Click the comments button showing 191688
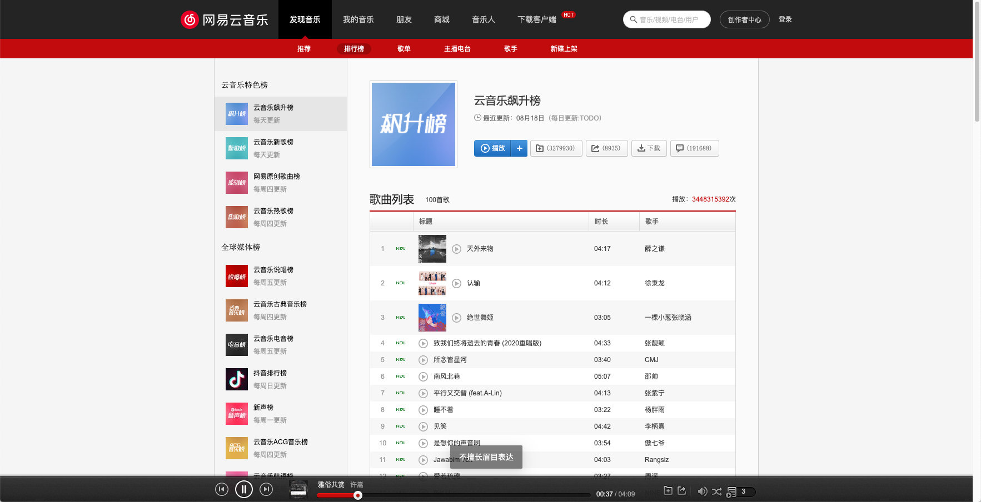Screen dimensions: 981x502 695,148
